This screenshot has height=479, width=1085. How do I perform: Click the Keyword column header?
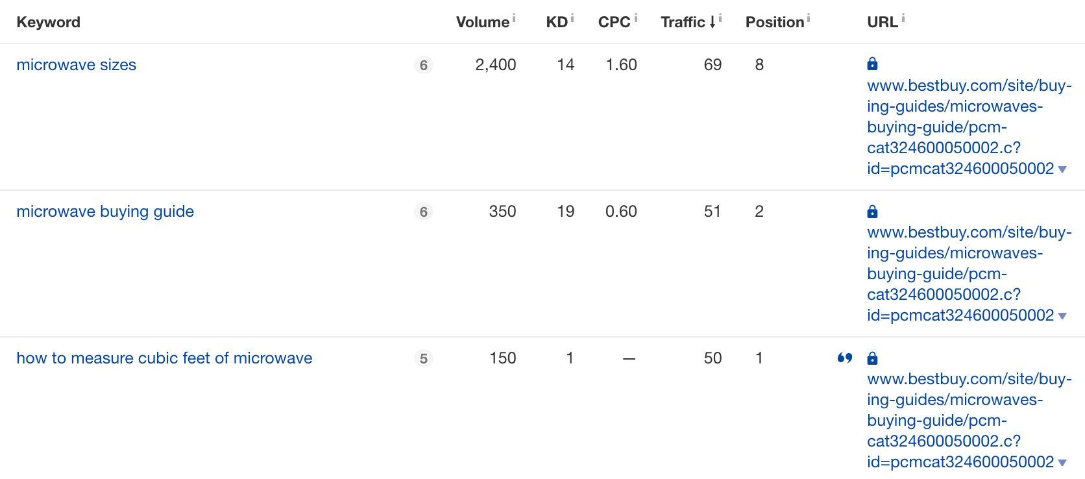click(x=48, y=21)
